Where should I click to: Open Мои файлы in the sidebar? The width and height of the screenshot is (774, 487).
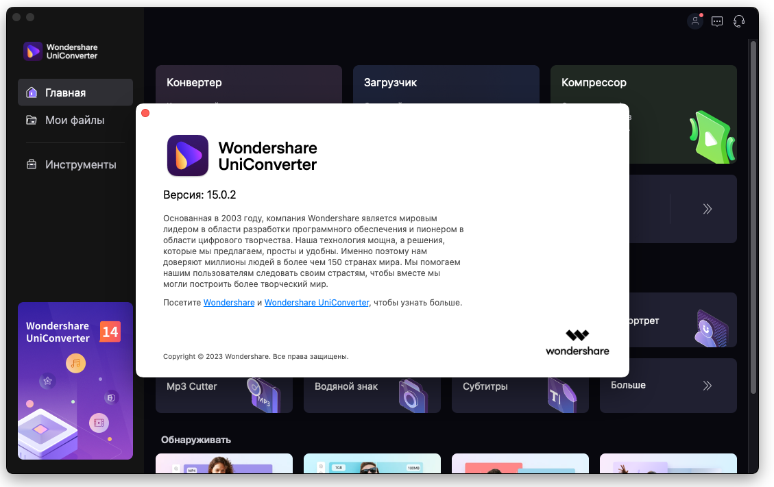click(x=75, y=120)
